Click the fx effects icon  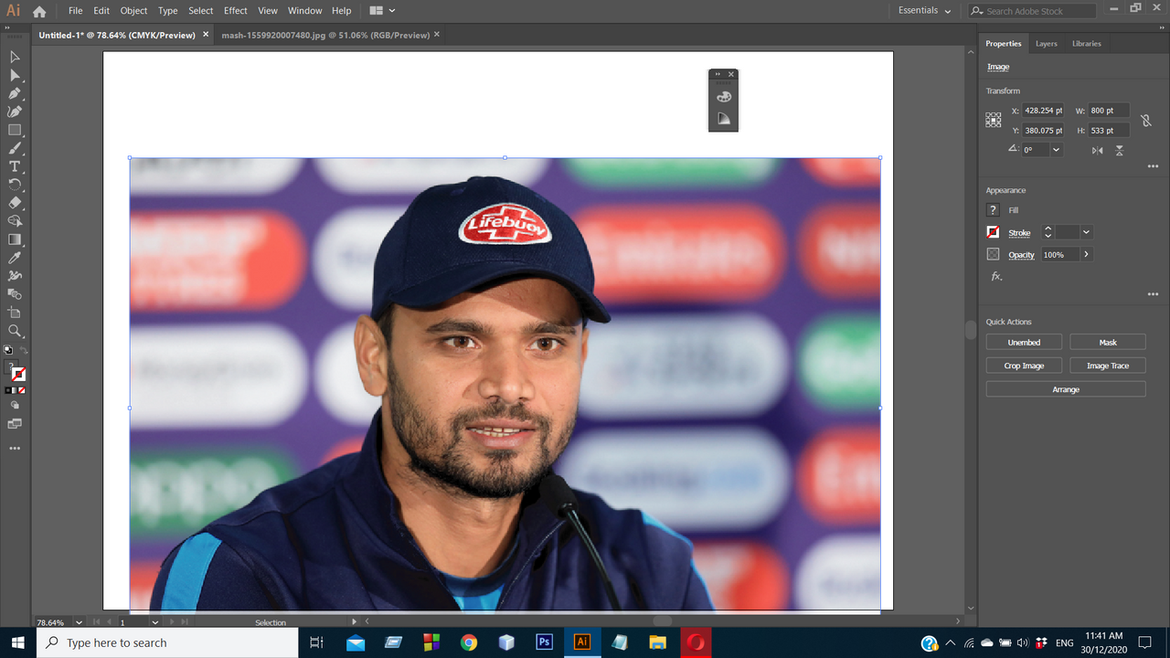tap(996, 276)
